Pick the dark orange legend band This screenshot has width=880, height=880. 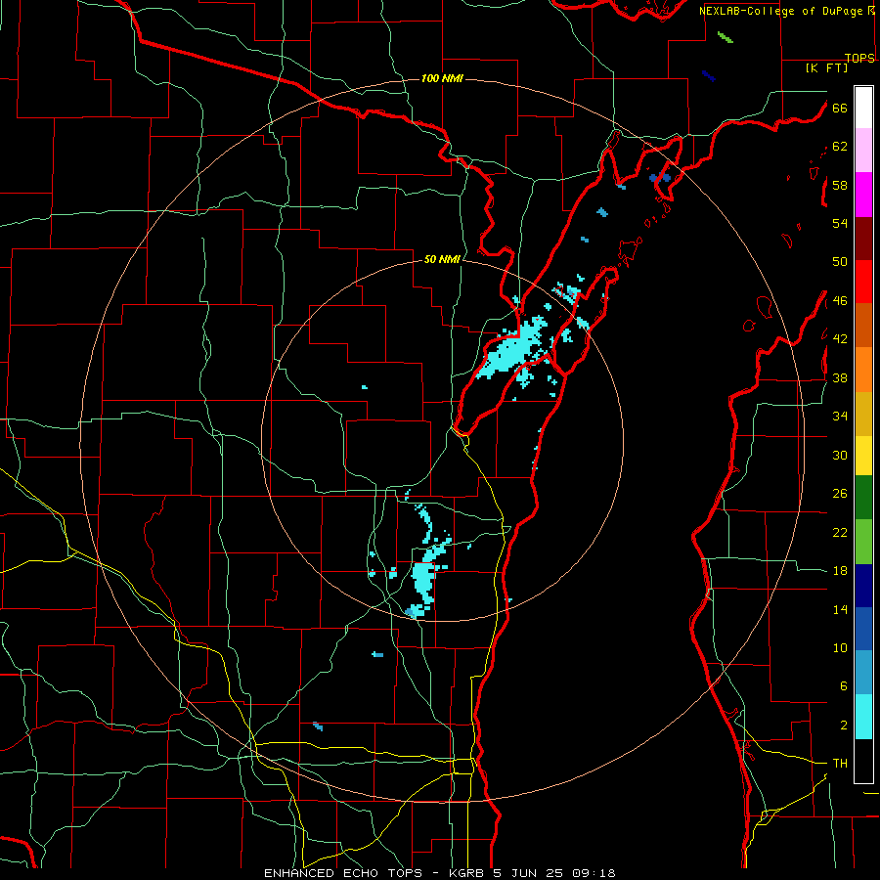click(863, 325)
